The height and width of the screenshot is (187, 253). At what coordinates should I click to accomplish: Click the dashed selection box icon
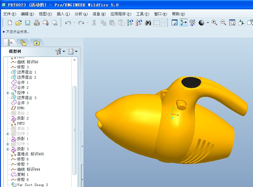[157, 23]
